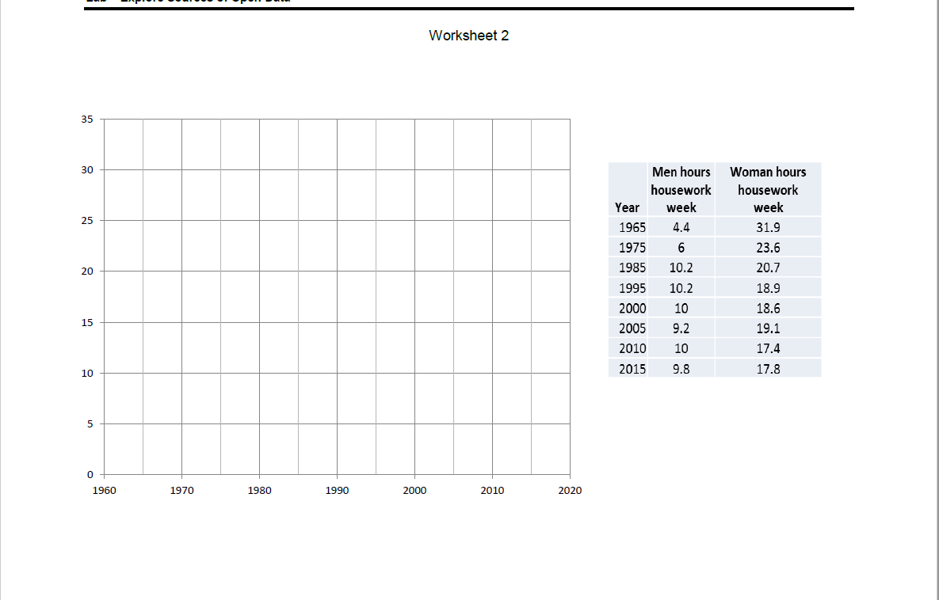This screenshot has height=600, width=939.
Task: Select men's value 6 for 1975
Action: [x=681, y=248]
